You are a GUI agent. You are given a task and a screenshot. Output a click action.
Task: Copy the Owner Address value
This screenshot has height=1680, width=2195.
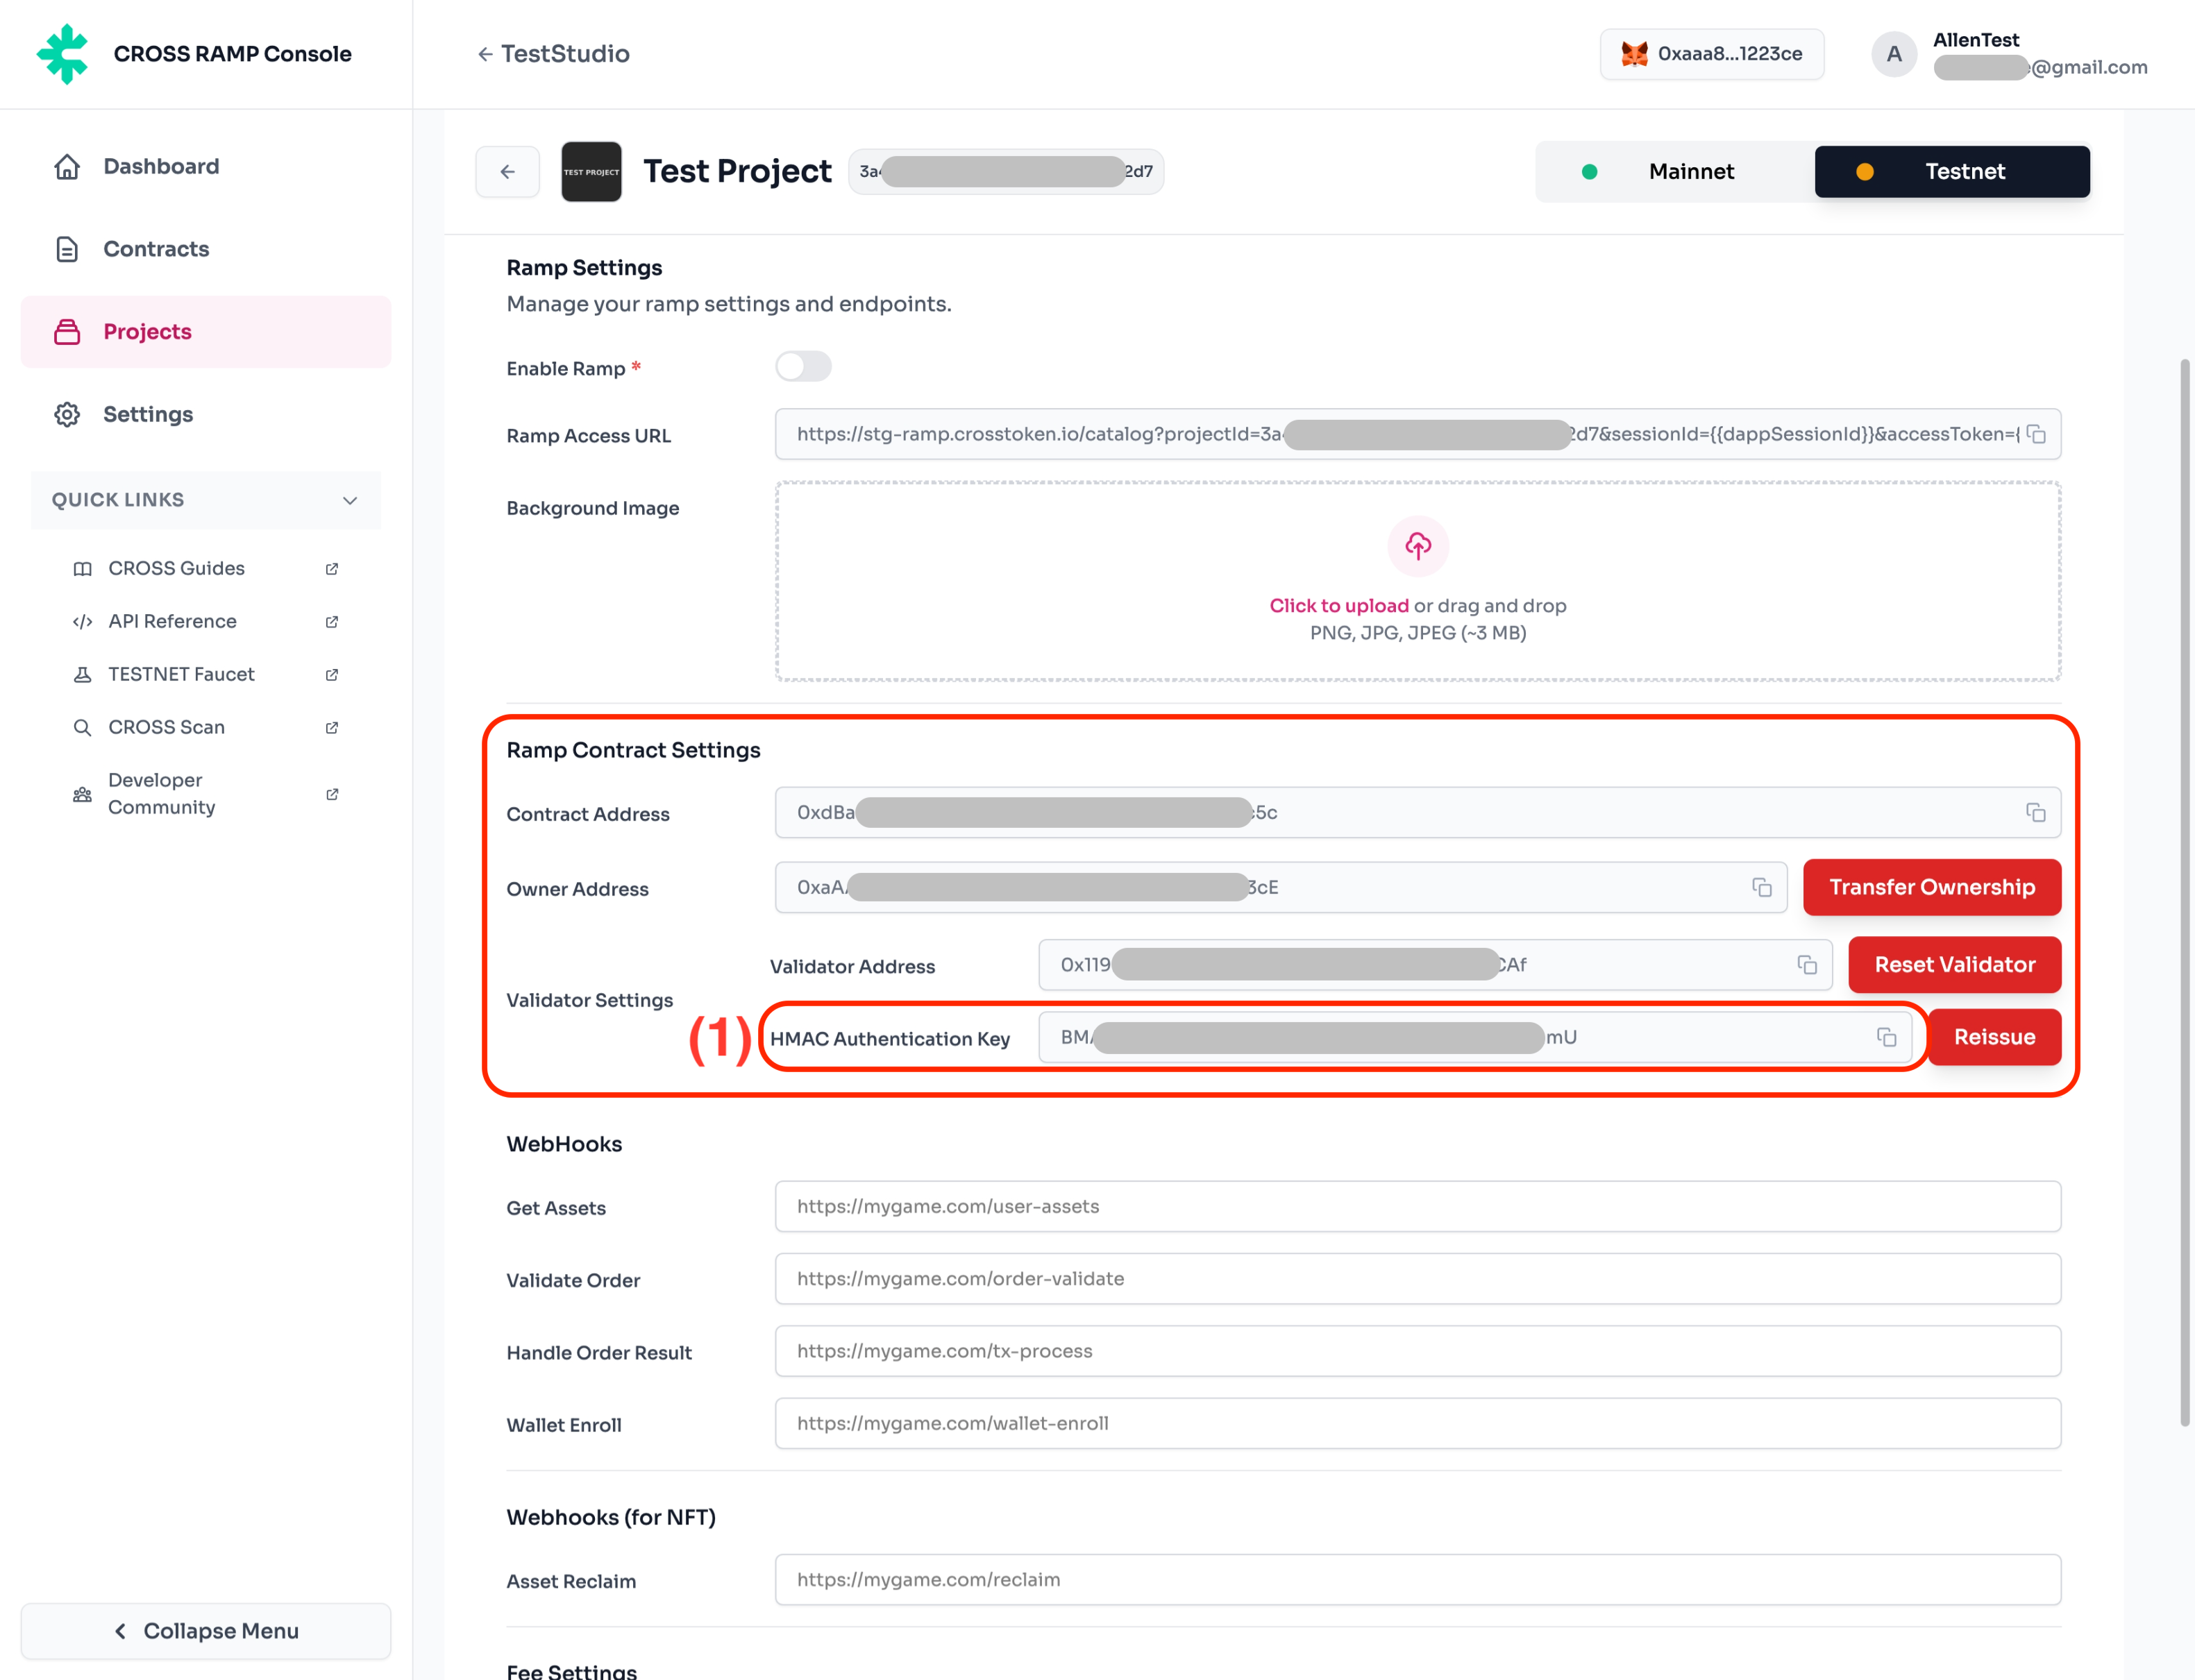(1762, 887)
